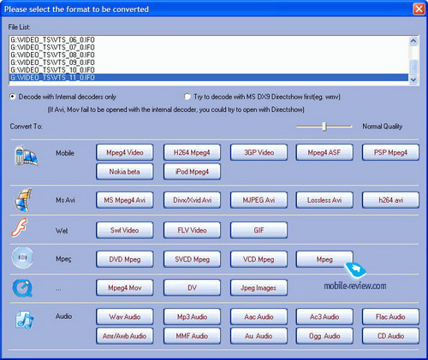Screen dimensions: 428x360
Task: Choose FLV Video output
Action: tap(192, 230)
